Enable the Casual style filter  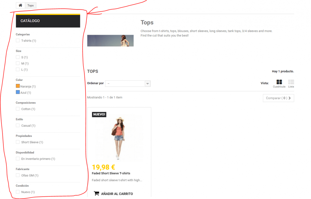pos(18,125)
